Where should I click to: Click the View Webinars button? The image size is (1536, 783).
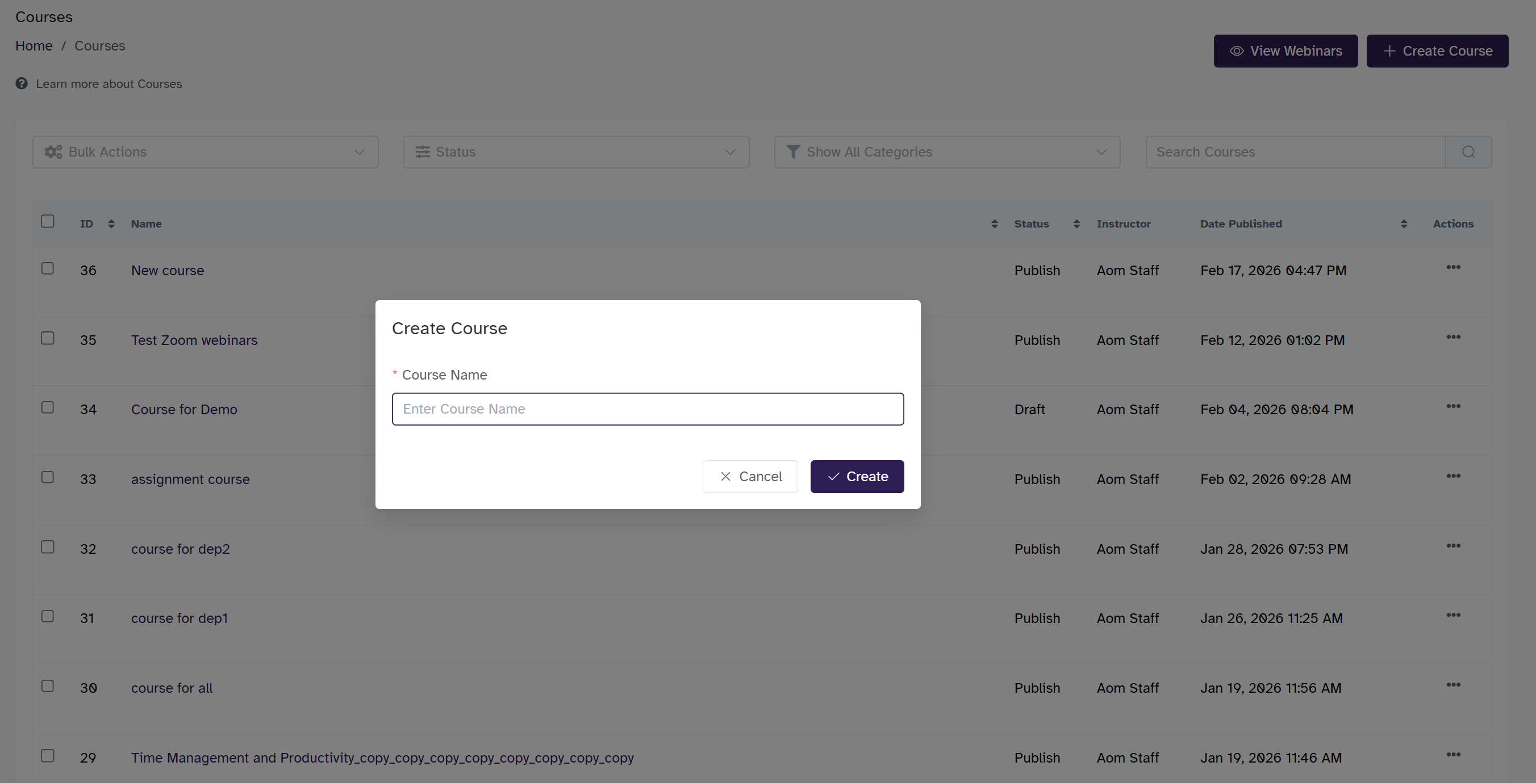tap(1285, 51)
